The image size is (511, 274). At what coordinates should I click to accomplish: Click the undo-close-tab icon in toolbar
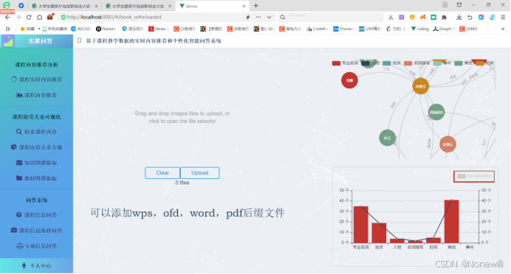[x=470, y=17]
